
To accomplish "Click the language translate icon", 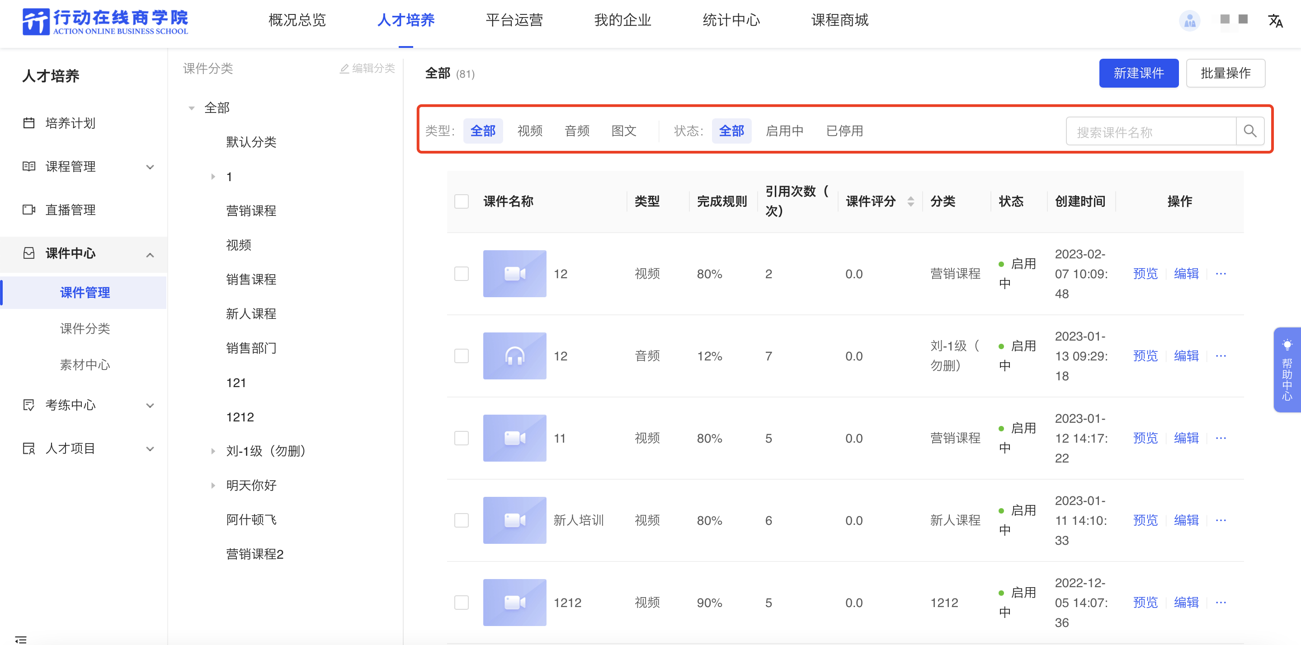I will [1275, 21].
